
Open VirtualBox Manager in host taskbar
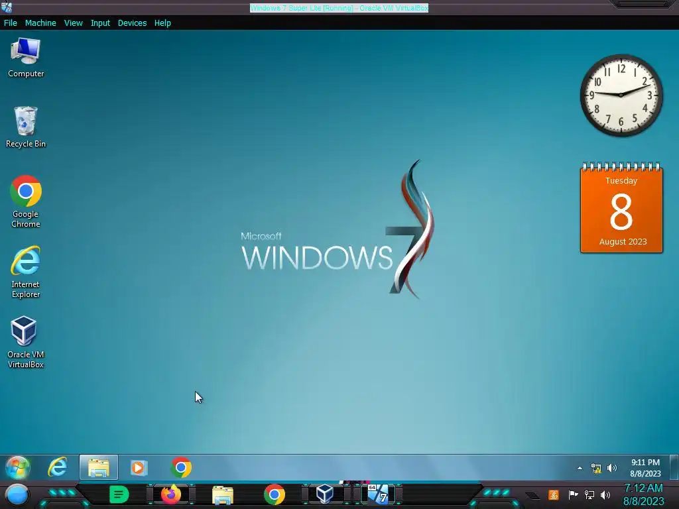(x=325, y=494)
